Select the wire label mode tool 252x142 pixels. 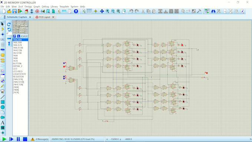[3, 39]
